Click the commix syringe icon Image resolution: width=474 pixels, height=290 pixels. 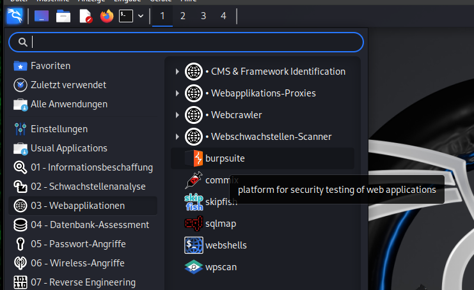point(194,180)
